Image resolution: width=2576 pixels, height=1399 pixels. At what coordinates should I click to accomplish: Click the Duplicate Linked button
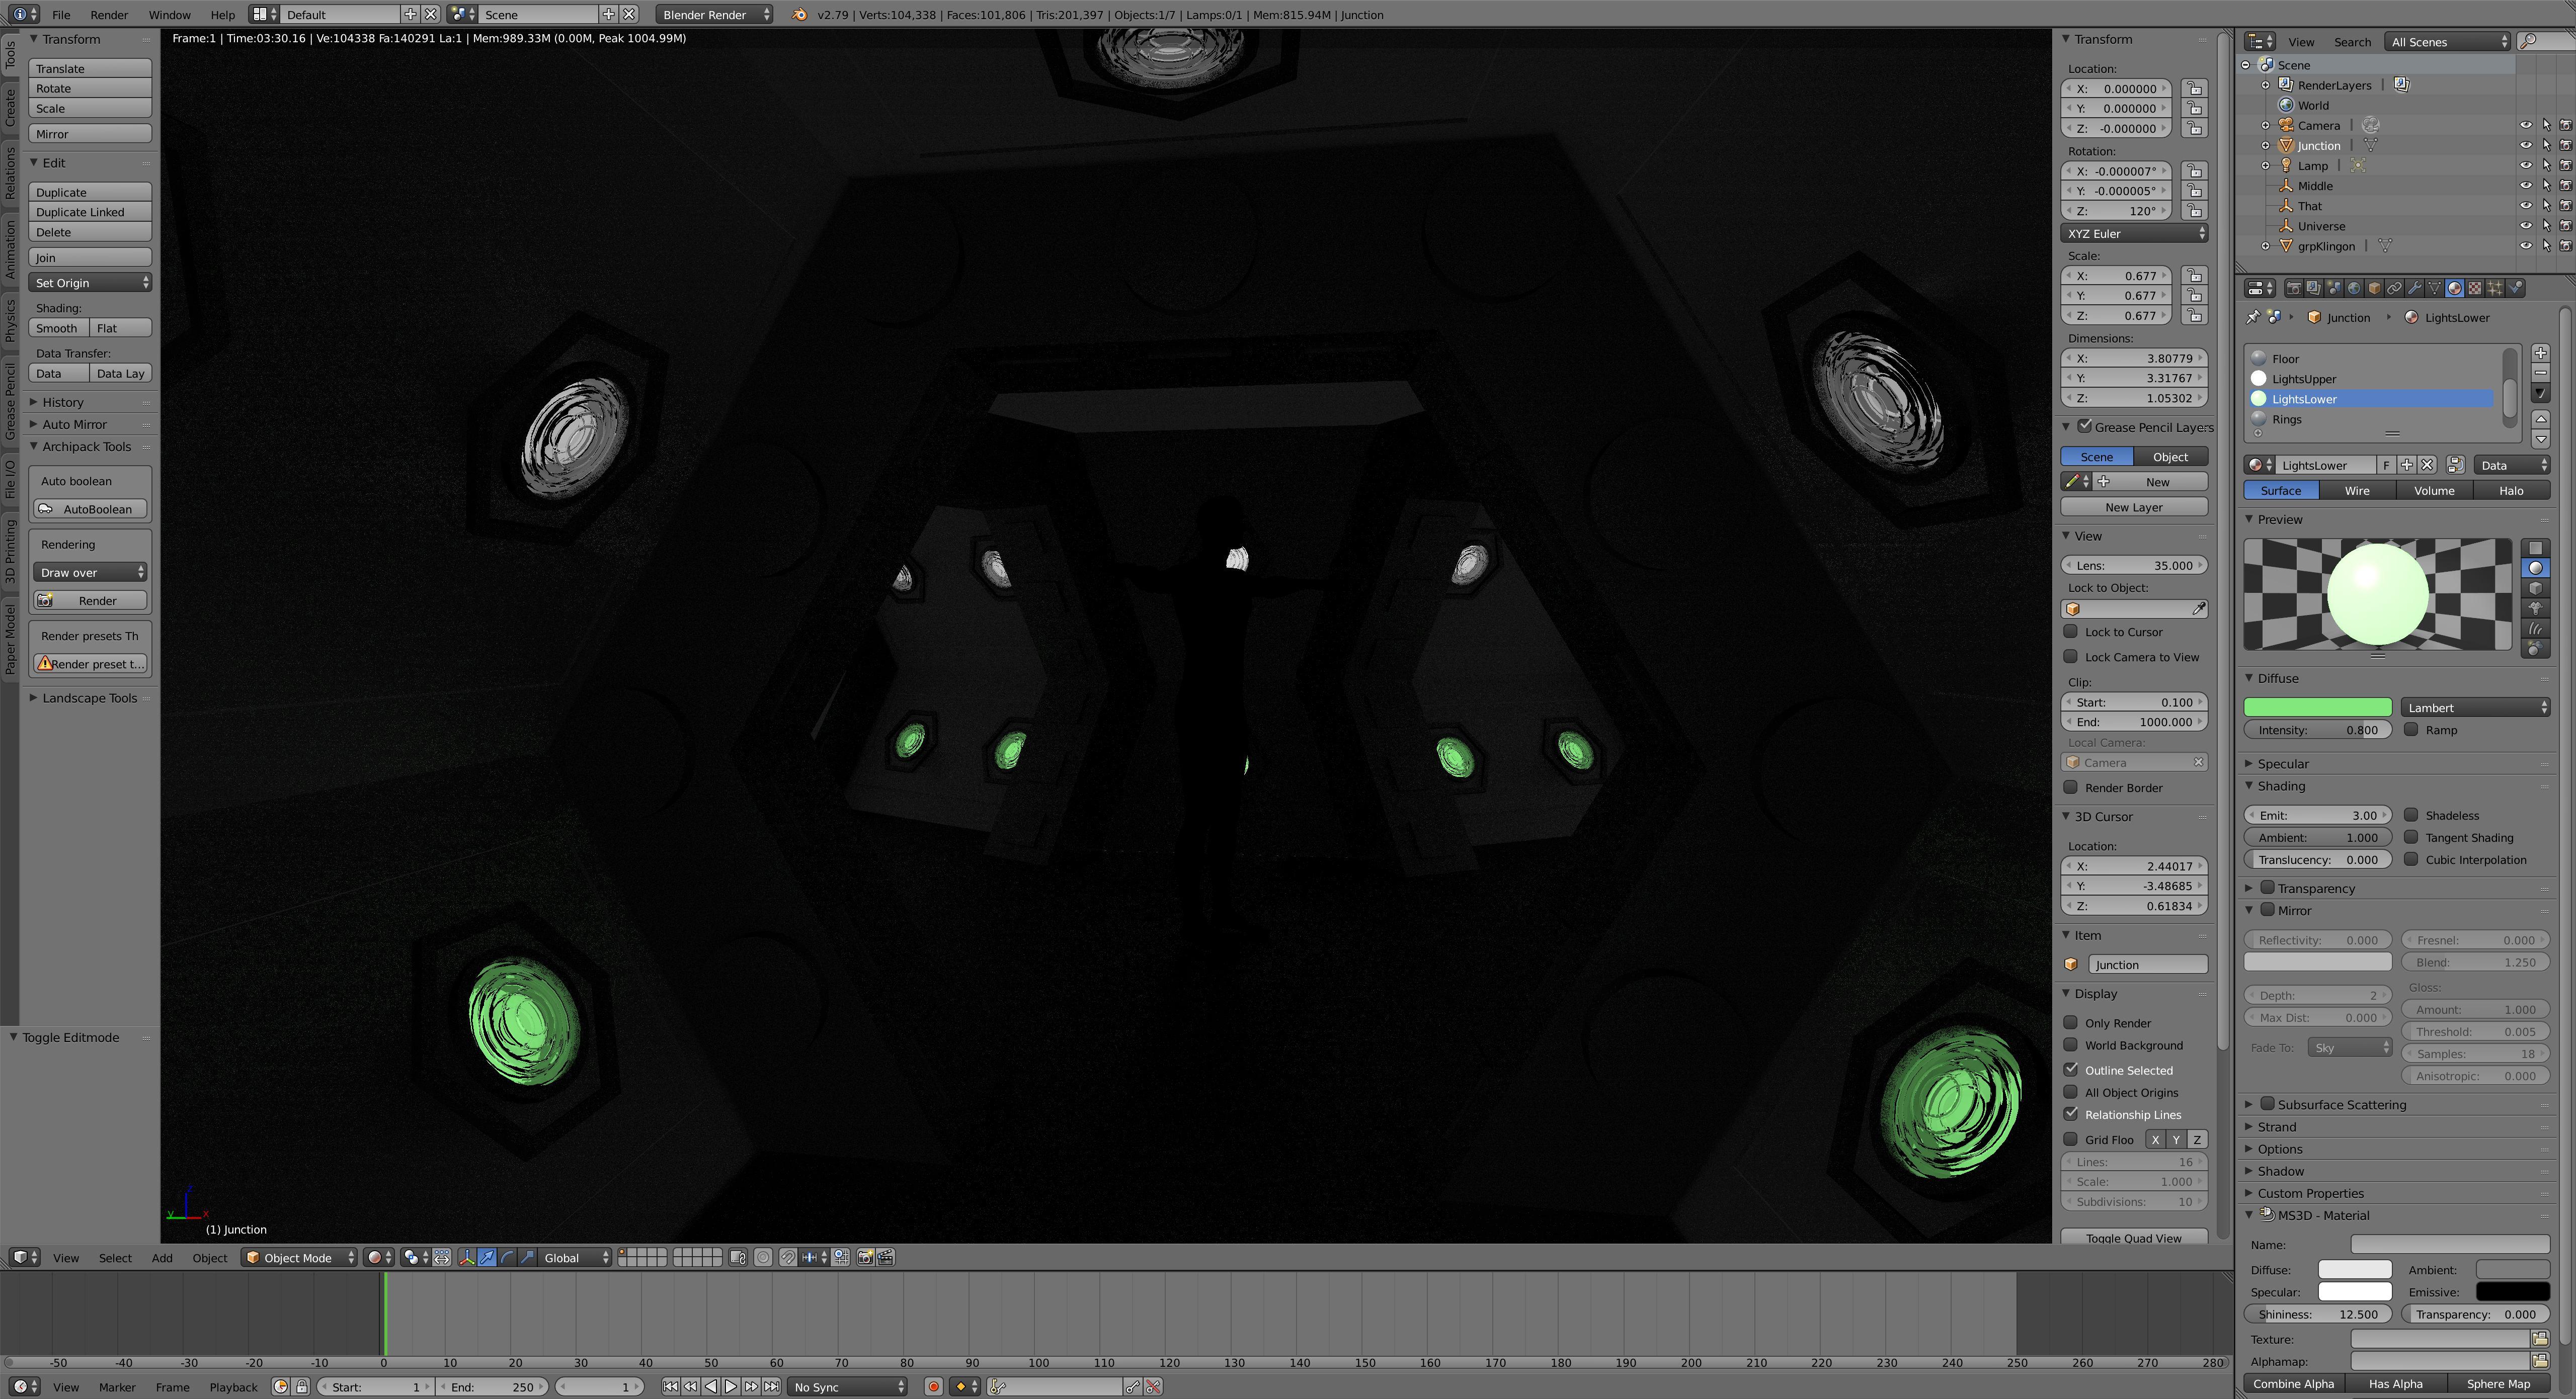(90, 213)
